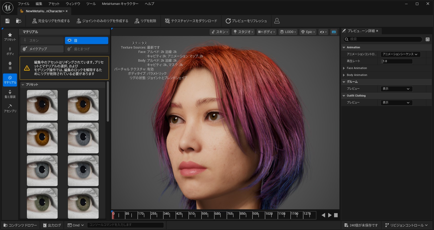Toggle the keyboard shortcuts viewport button
The height and width of the screenshot is (230, 434).
334,32
